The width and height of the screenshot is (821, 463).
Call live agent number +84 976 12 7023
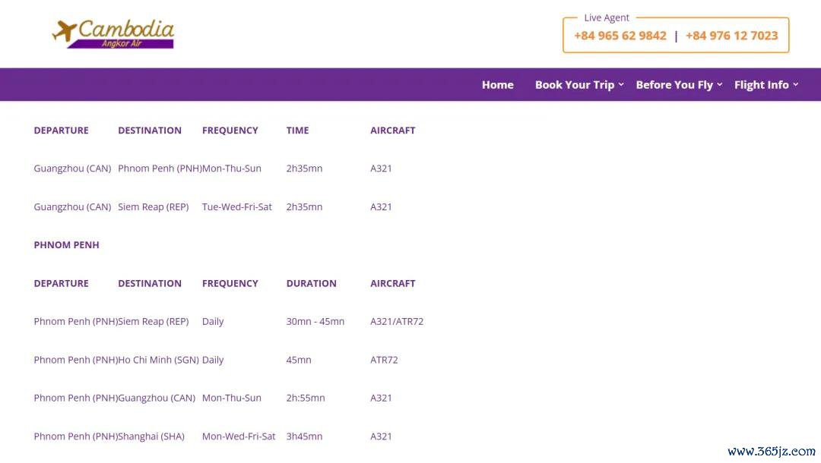pyautogui.click(x=731, y=36)
